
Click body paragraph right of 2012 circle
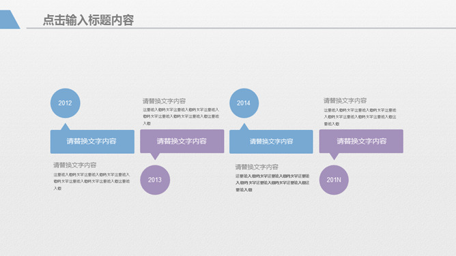(181, 116)
